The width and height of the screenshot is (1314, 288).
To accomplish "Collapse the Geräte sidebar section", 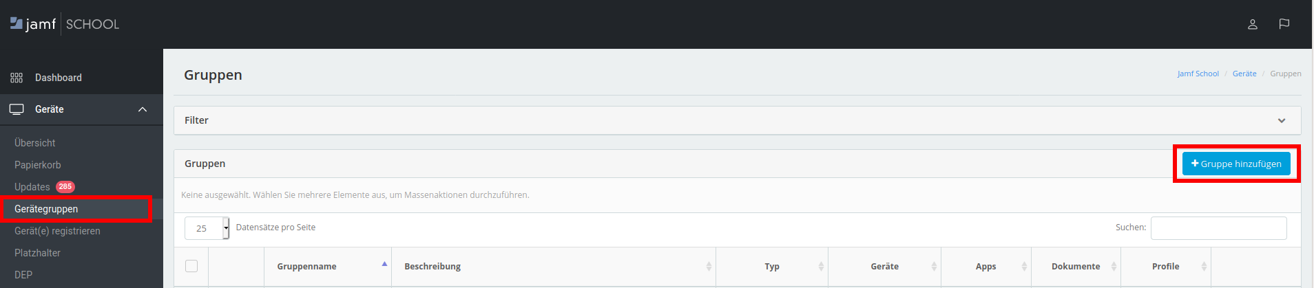I will [x=143, y=109].
